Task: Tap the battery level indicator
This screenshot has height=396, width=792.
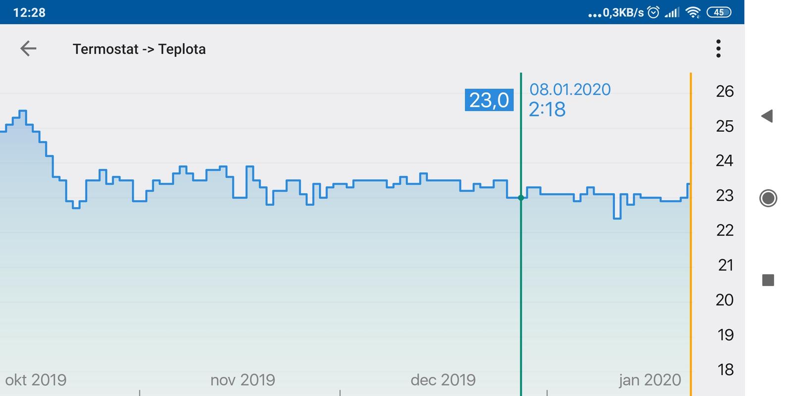Action: pyautogui.click(x=719, y=12)
